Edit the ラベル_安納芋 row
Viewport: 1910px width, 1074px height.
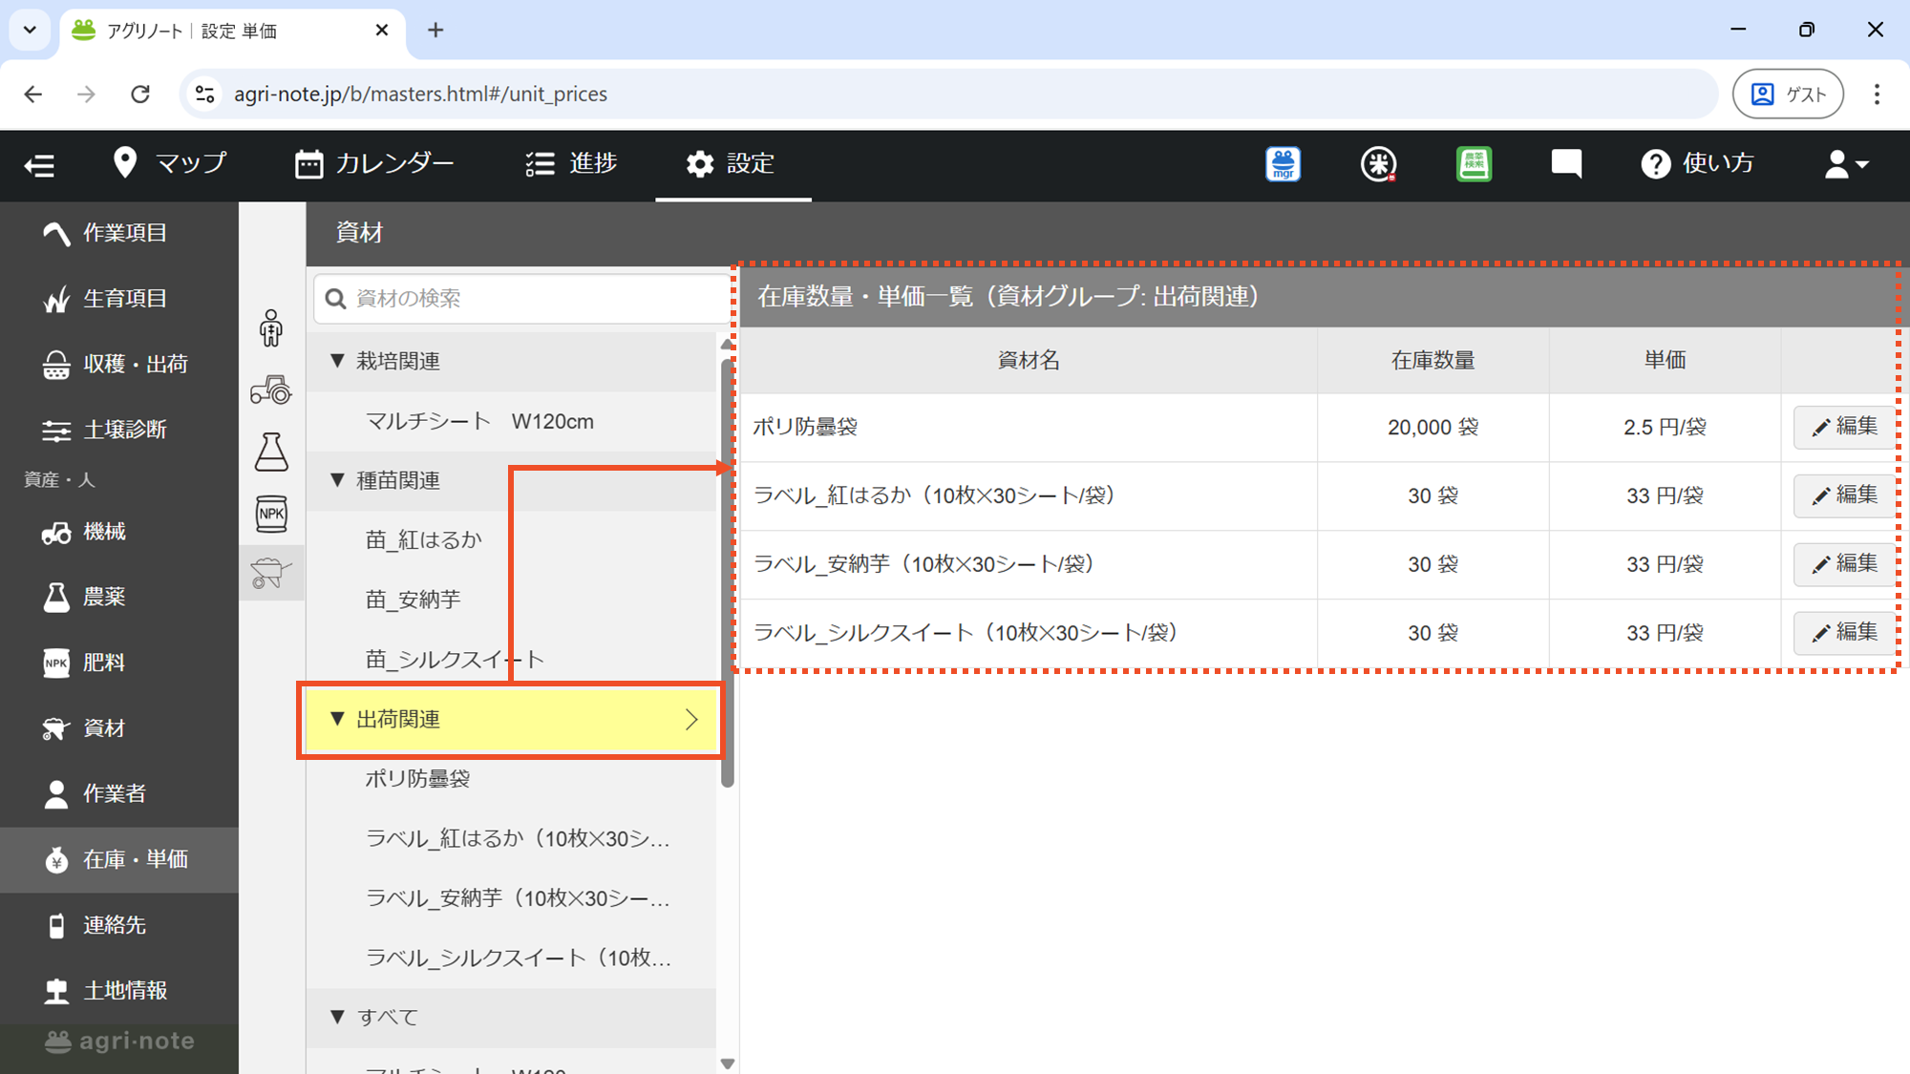click(x=1845, y=564)
